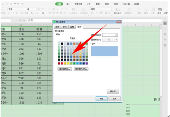The image size is (170, 117).
Task: Click the 填充效果 button
Action: coord(65,69)
